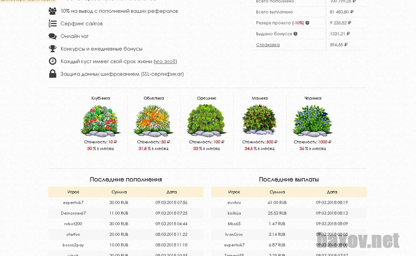
Task: Click the padlock SSL icon
Action: (x=52, y=74)
